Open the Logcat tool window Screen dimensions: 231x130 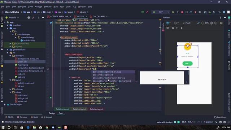[47, 117]
